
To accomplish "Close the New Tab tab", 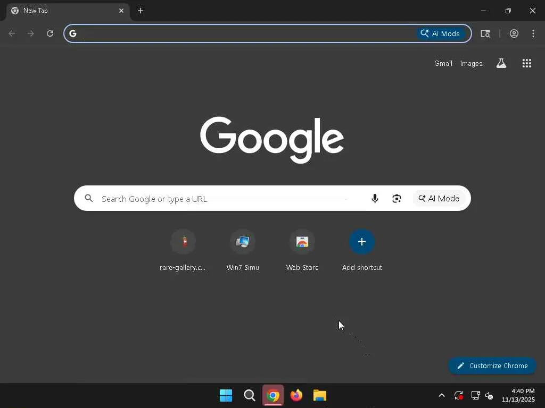I will coord(121,11).
